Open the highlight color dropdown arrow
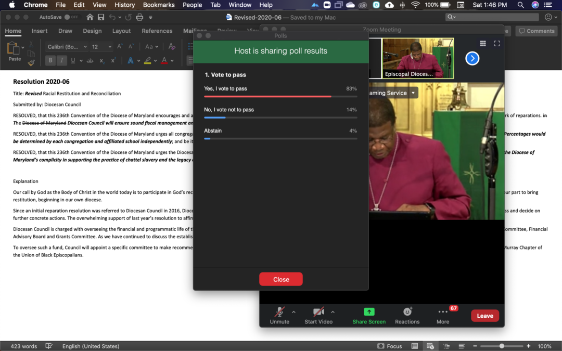Viewport: 562px width, 351px height. pyautogui.click(x=155, y=61)
